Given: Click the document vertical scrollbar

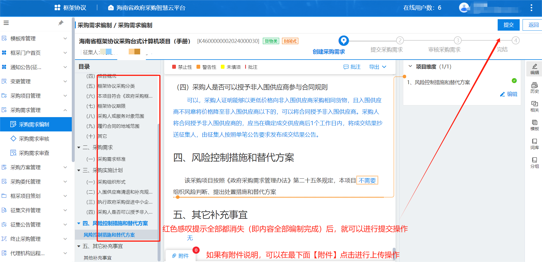Looking at the screenshot, I should [x=394, y=254].
